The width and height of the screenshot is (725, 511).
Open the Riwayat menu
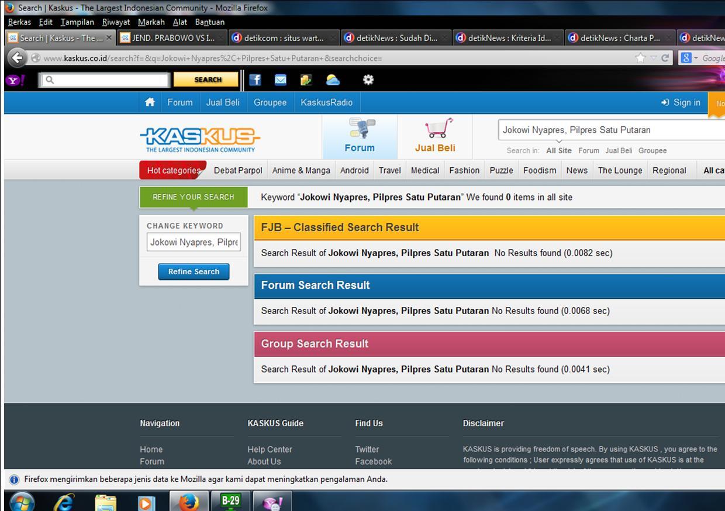click(x=116, y=22)
